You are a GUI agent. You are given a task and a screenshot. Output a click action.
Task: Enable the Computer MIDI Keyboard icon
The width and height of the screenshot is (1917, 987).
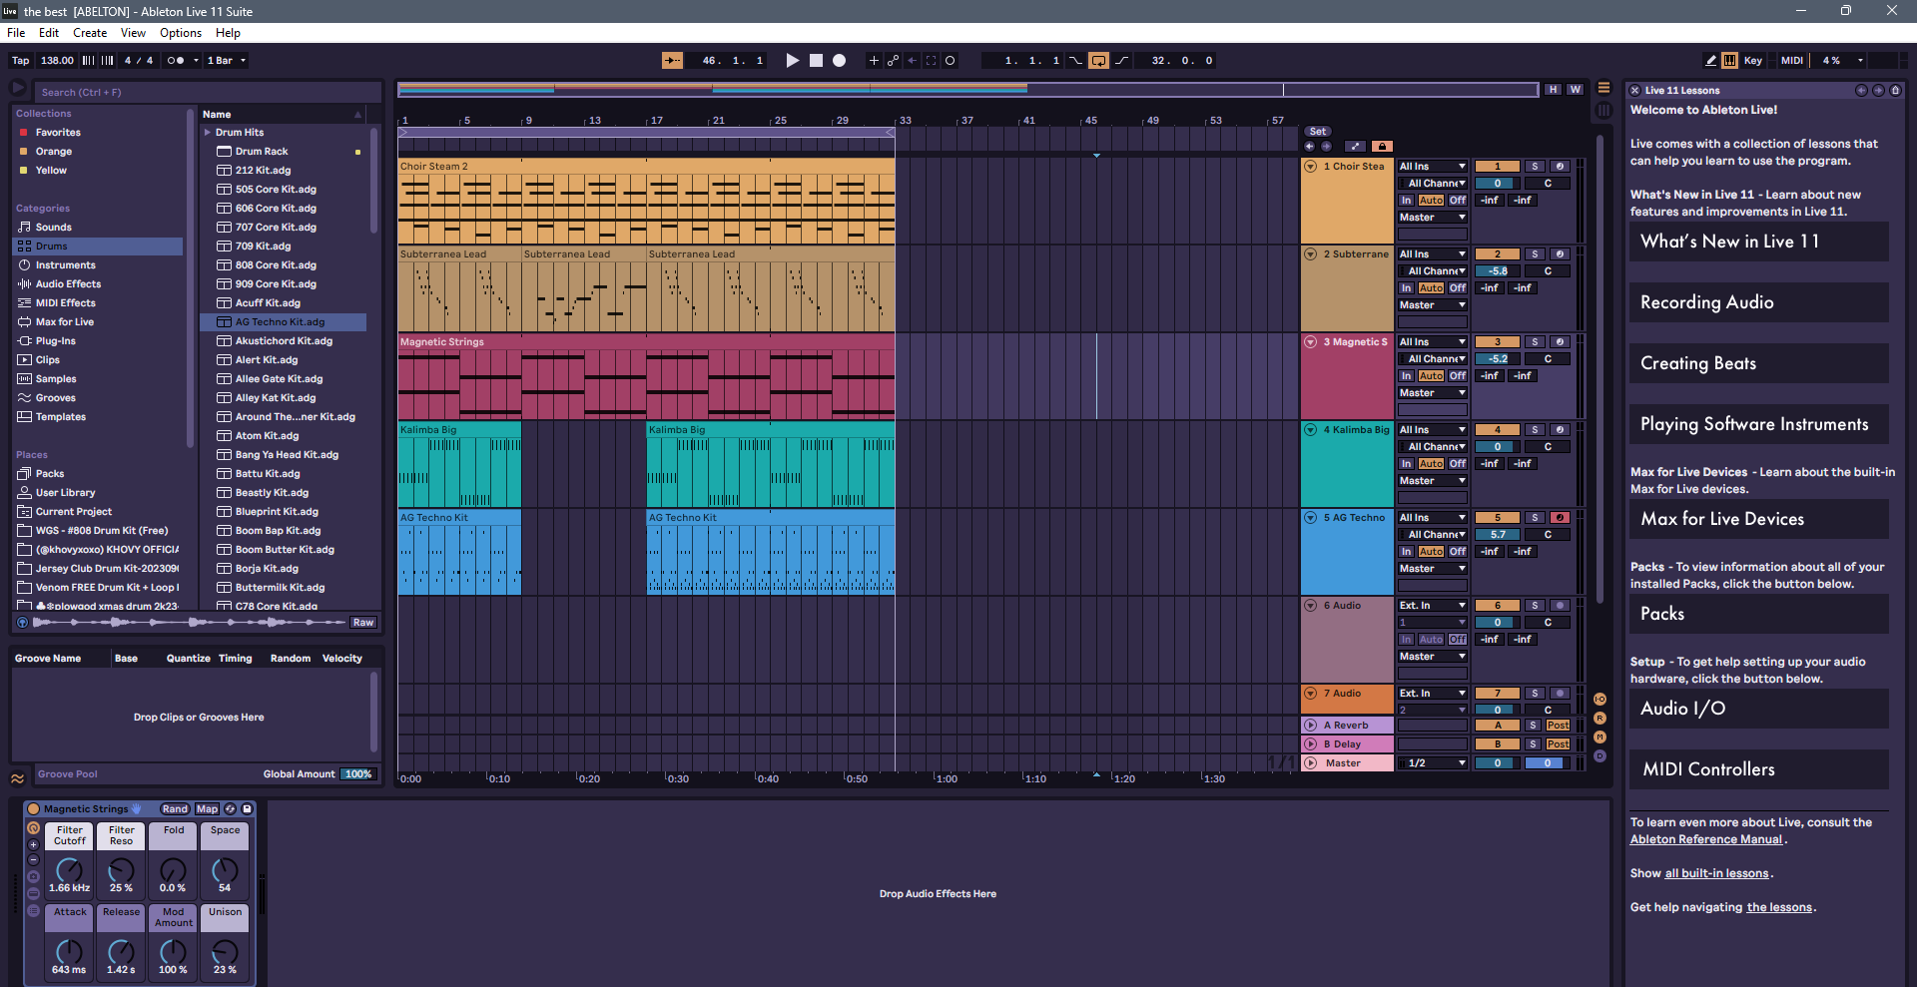click(x=1729, y=61)
